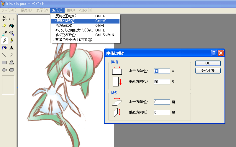Select the Airbrush tool

(4, 48)
